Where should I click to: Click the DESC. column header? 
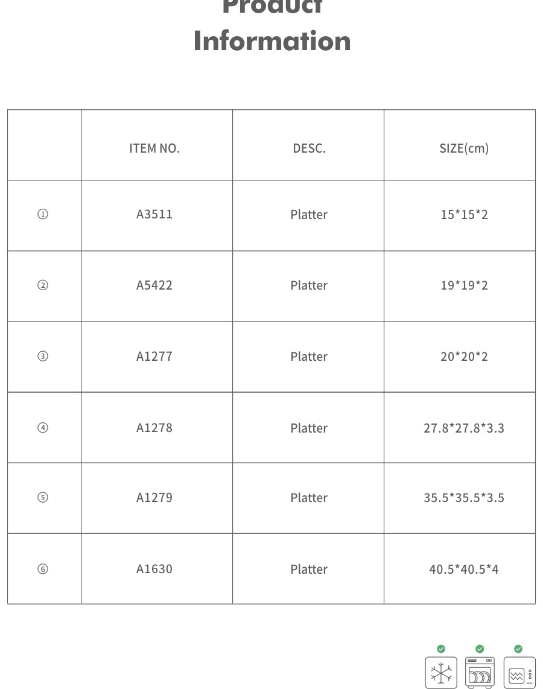tap(309, 148)
